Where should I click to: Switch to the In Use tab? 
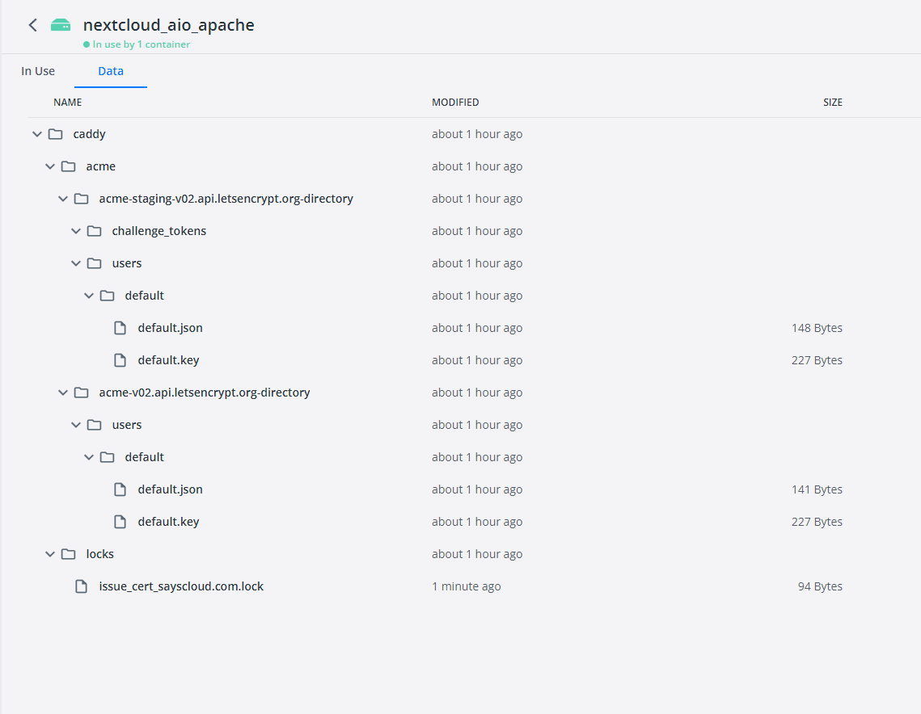pos(38,71)
